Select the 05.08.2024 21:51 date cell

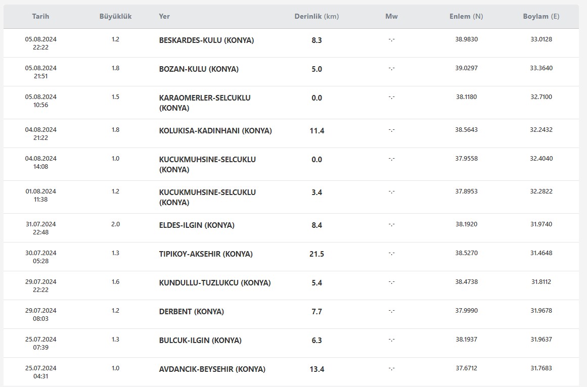coord(41,72)
